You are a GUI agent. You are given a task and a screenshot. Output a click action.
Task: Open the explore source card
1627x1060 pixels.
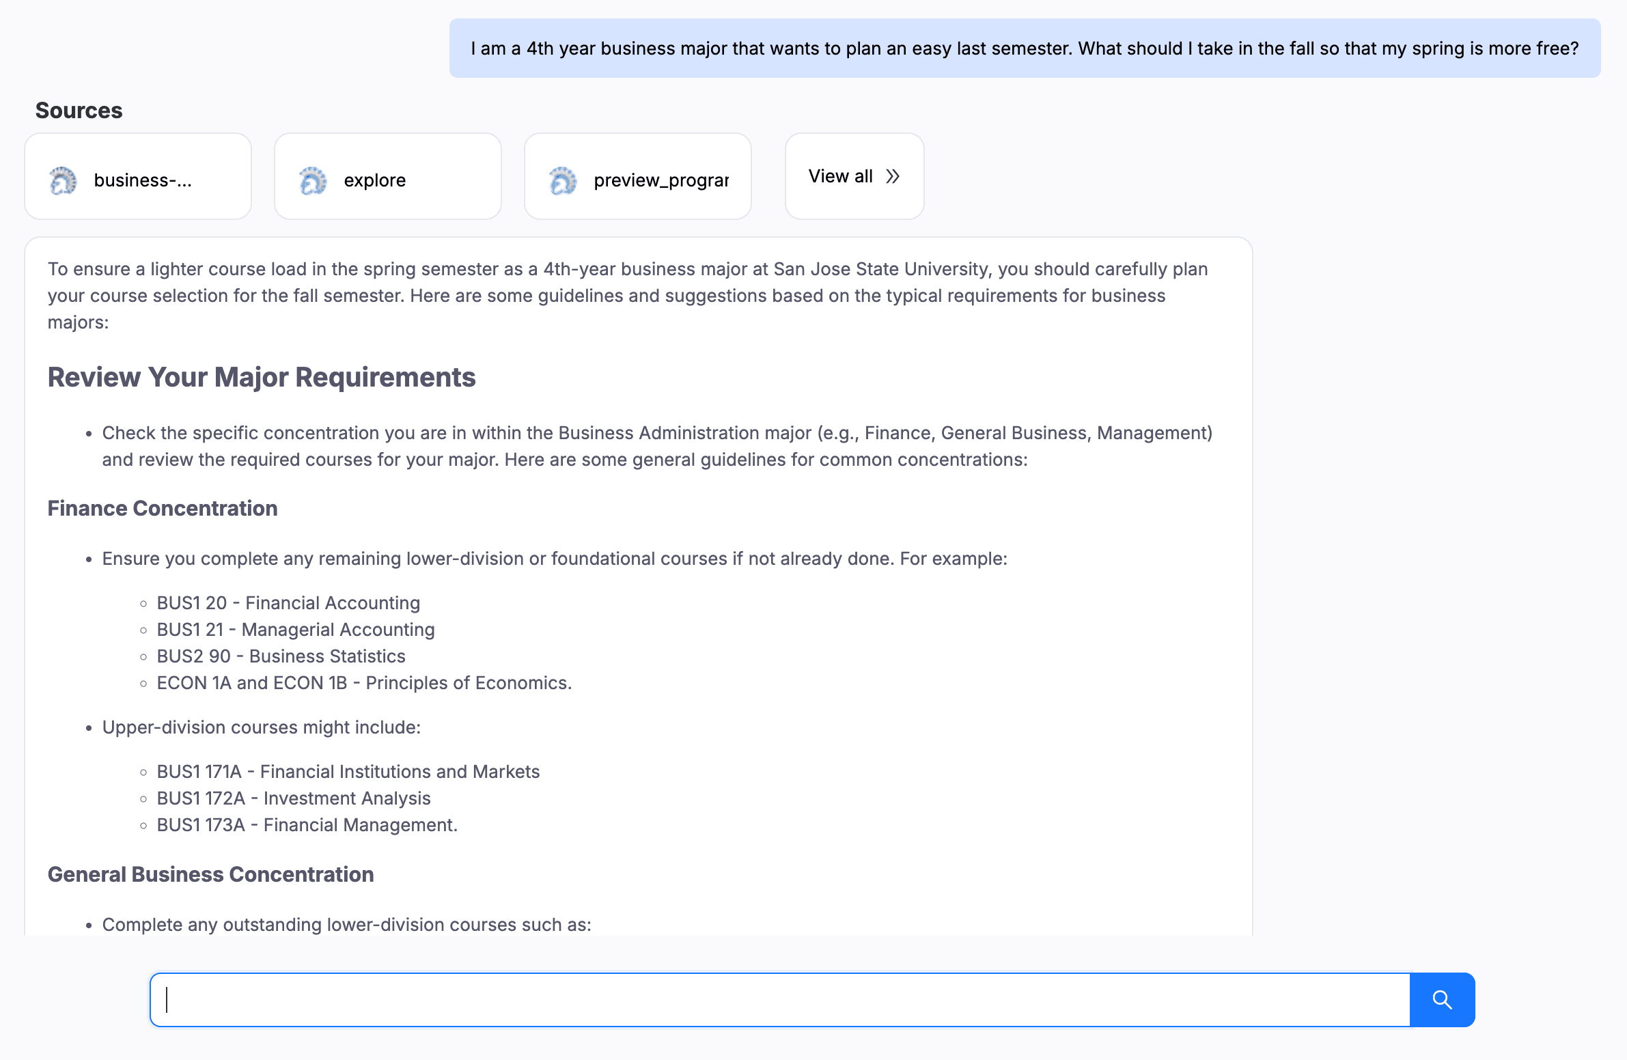pyautogui.click(x=387, y=176)
